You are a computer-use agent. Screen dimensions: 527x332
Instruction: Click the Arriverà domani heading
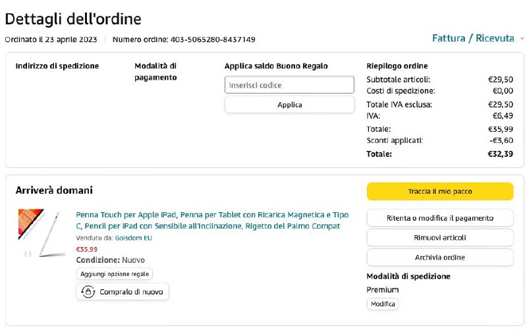(54, 190)
